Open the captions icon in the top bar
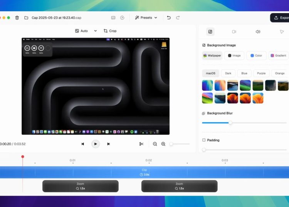The image size is (289, 207). click(x=113, y=18)
